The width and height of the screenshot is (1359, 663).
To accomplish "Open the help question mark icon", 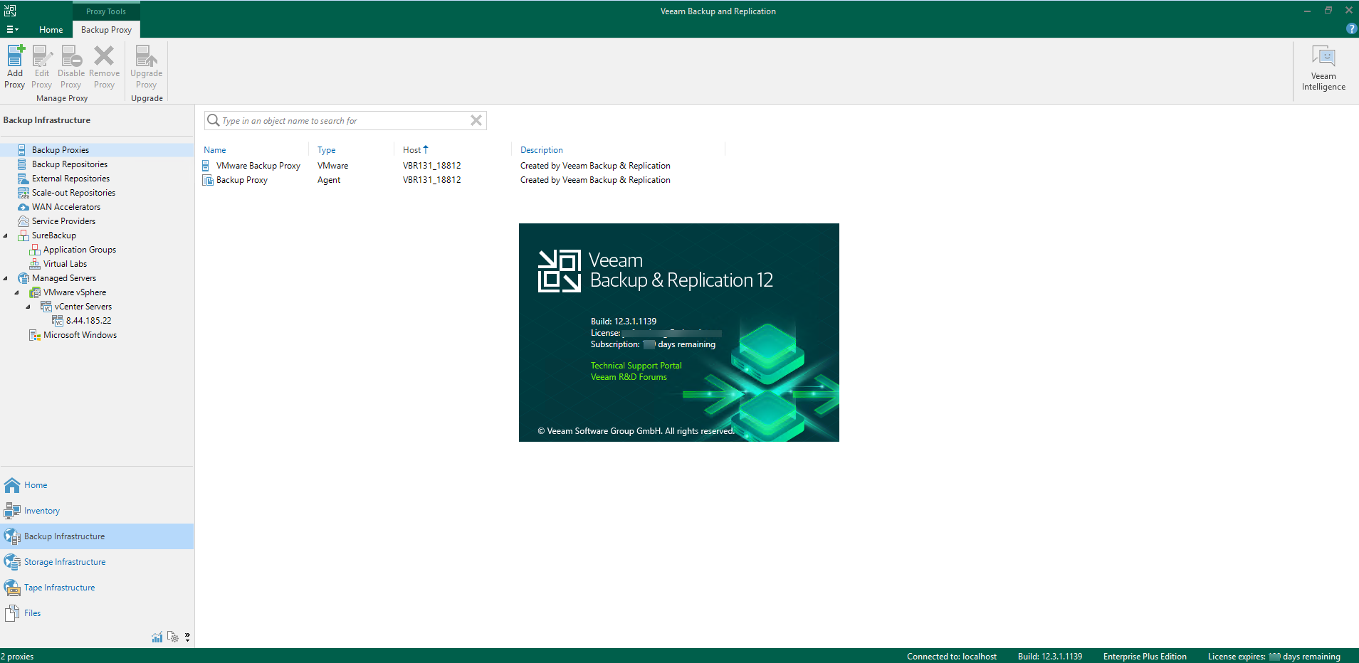I will (x=1351, y=29).
